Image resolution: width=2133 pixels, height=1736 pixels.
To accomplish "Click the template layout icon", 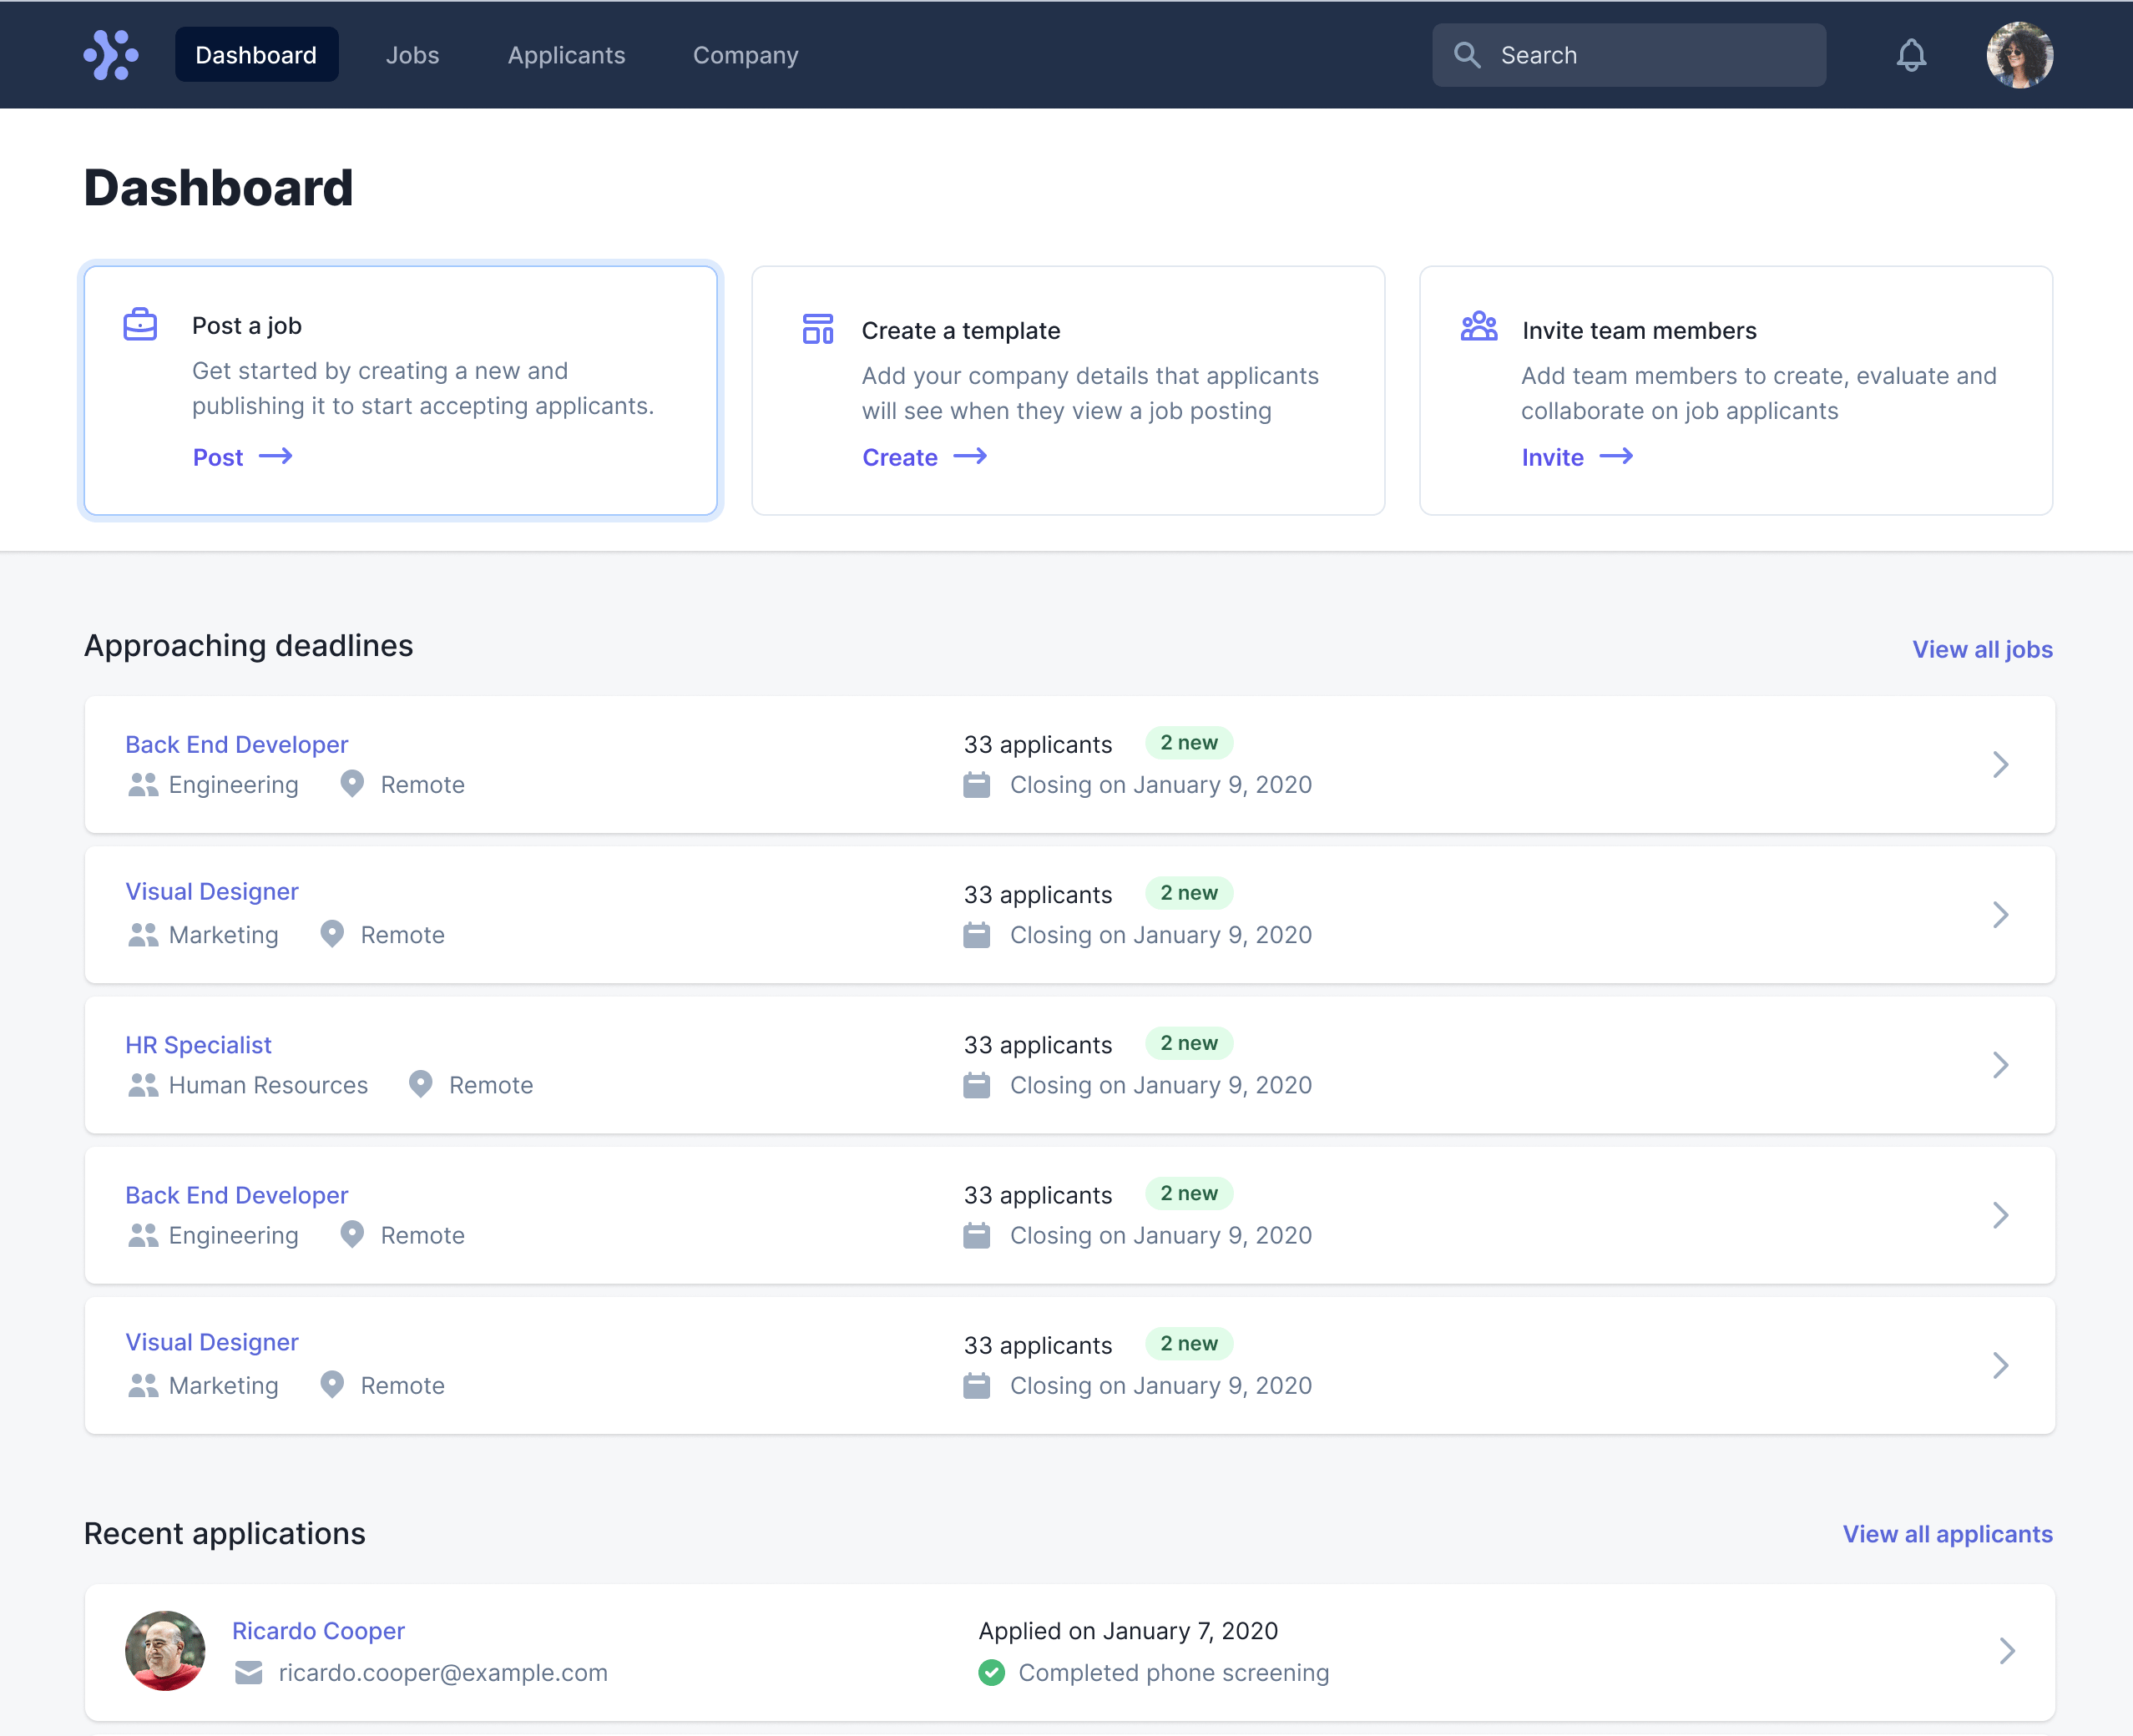I will [817, 329].
